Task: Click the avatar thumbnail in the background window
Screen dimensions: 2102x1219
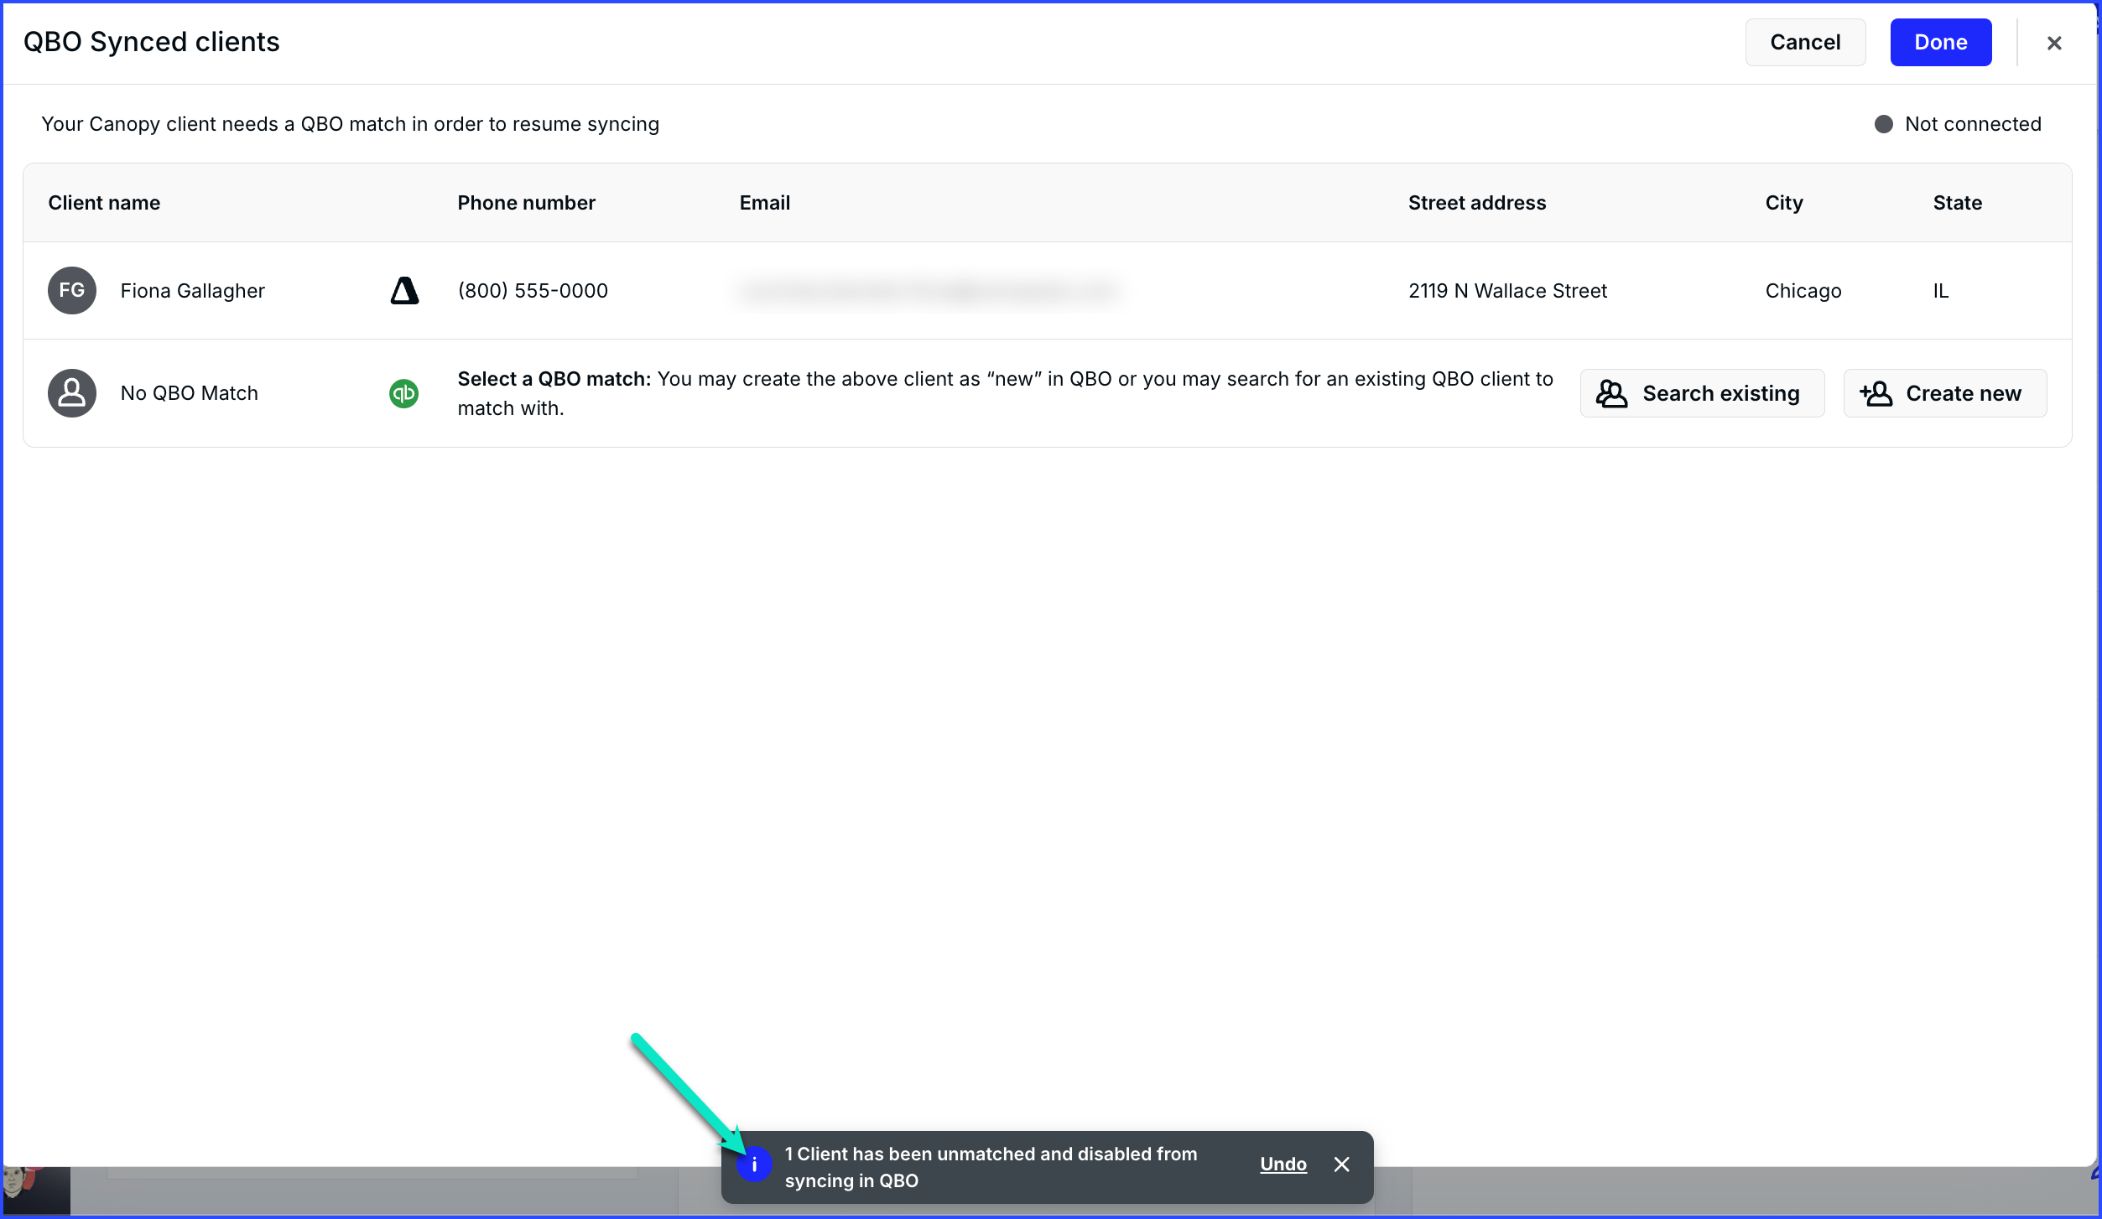Action: point(35,1190)
